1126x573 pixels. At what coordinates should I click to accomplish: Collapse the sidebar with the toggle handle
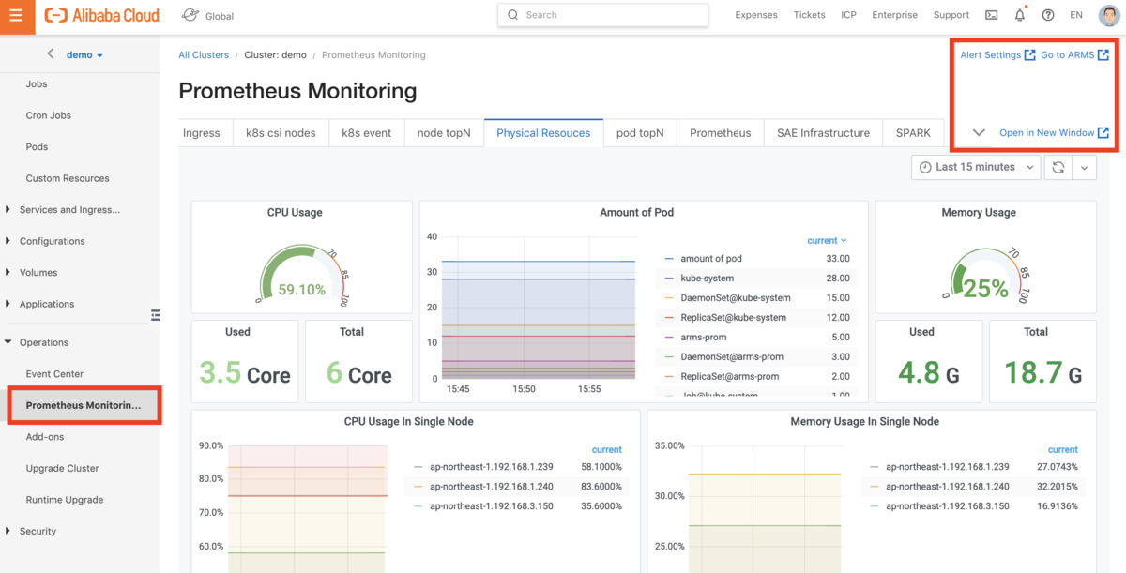155,315
